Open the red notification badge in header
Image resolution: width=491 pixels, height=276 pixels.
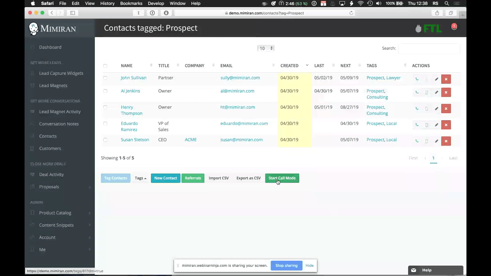click(x=454, y=26)
